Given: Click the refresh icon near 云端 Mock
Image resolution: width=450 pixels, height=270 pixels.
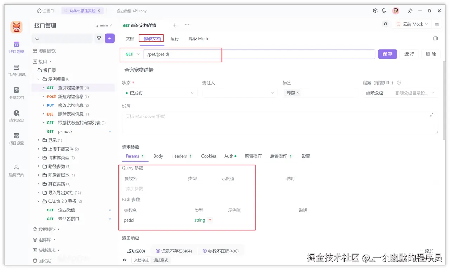Looking at the screenshot, I should 386,24.
